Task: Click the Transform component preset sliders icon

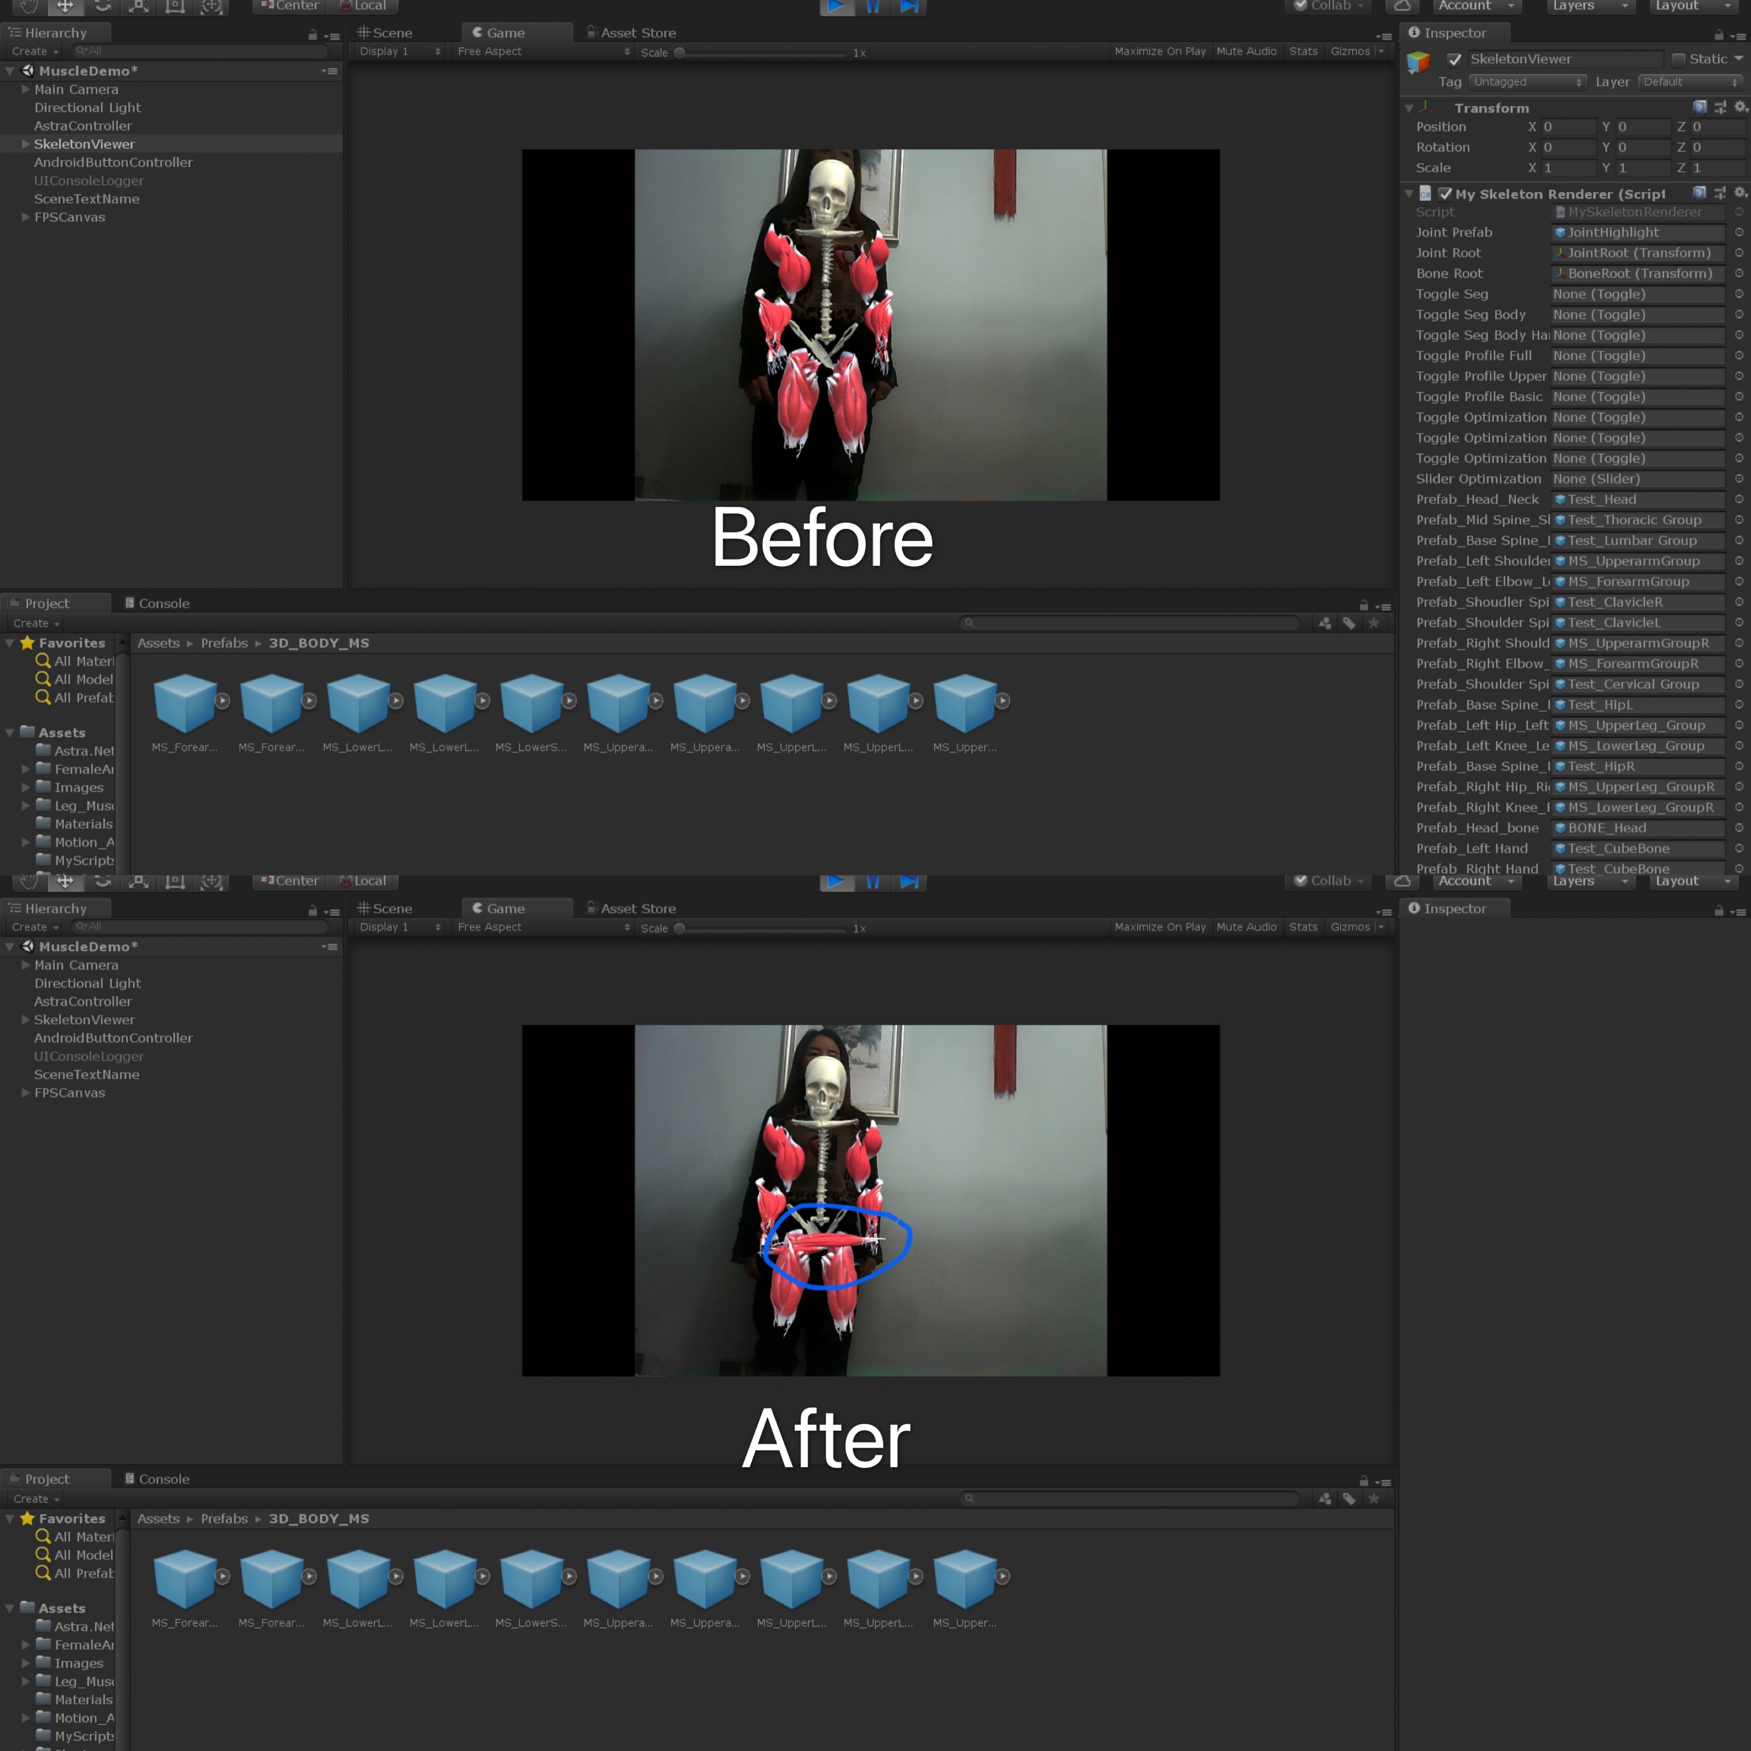Action: [1719, 107]
